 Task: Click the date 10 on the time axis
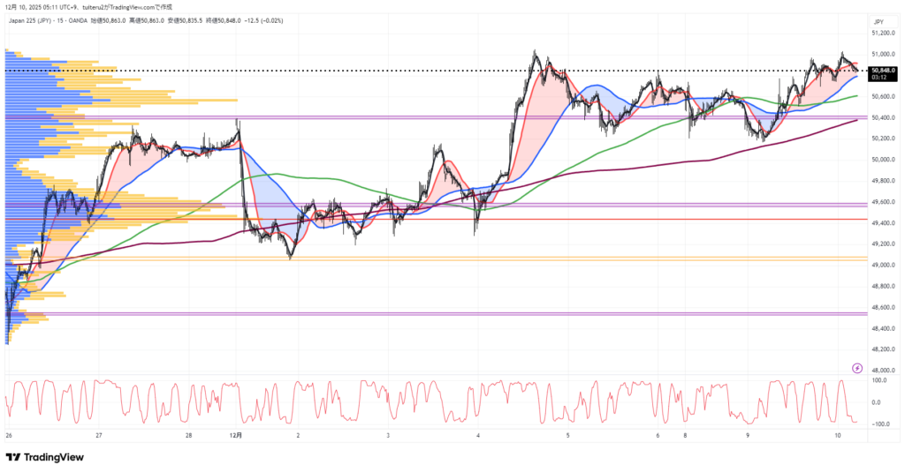836,436
